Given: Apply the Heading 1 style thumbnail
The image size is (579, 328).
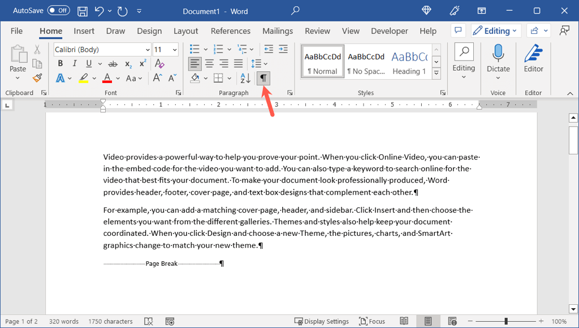Looking at the screenshot, I should click(409, 62).
